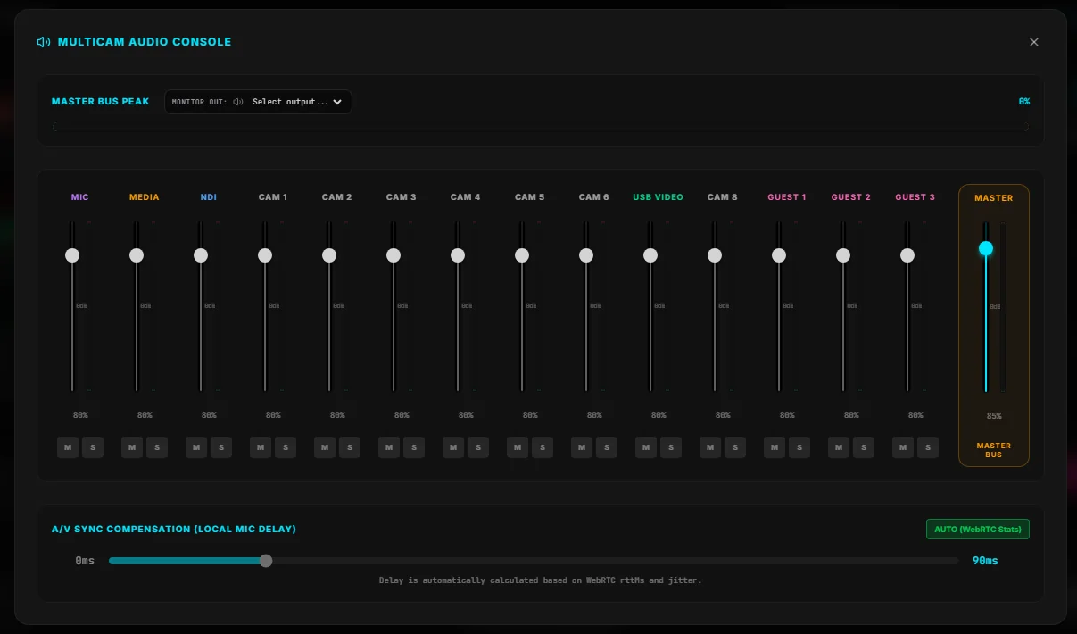Viewport: 1077px width, 634px height.
Task: Click the master bus peak meter bar
Action: coord(541,127)
